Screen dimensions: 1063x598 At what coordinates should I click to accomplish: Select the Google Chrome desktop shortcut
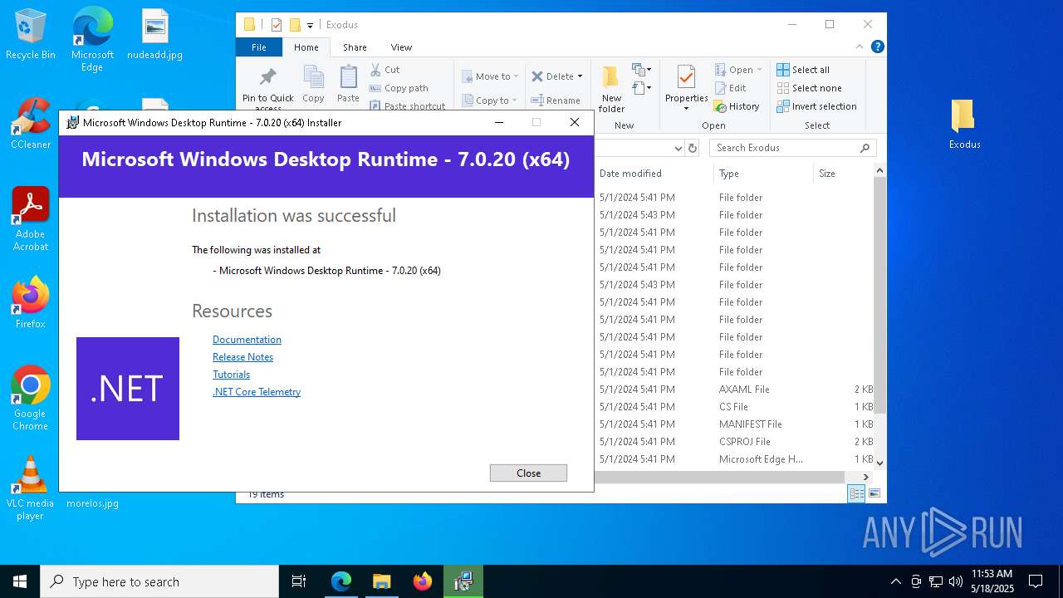point(31,399)
